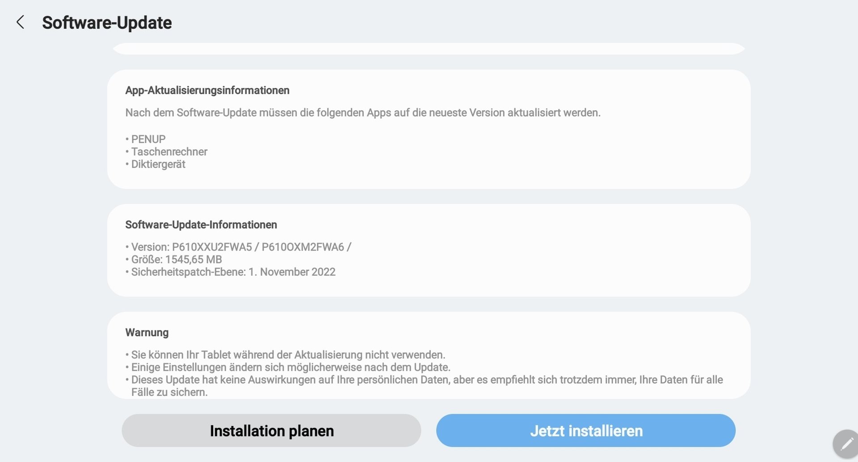Select the Taschenrechner list entry

(169, 152)
